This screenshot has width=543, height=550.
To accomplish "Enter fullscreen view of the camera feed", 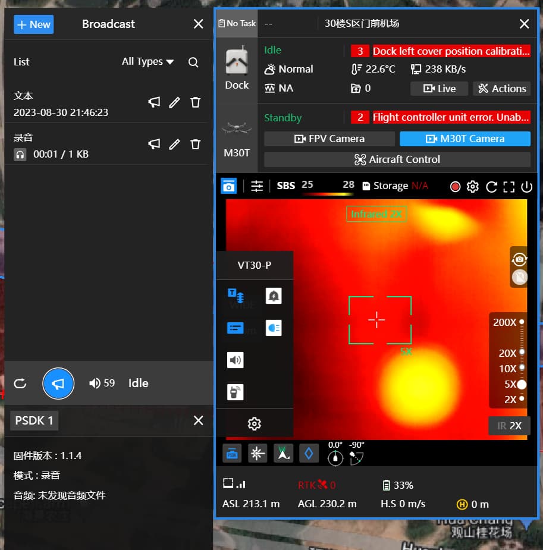I will 509,186.
